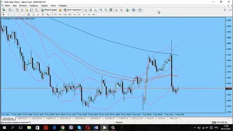Screen dimensions: 233x131
Task: Open the Графики menu
Action: point(34,5)
